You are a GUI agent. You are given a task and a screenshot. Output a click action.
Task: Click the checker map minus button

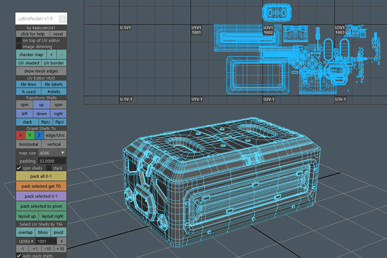pyautogui.click(x=61, y=55)
